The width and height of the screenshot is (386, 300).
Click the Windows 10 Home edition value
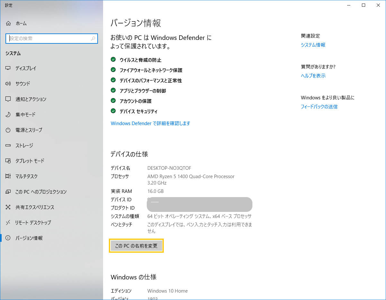pyautogui.click(x=167, y=291)
